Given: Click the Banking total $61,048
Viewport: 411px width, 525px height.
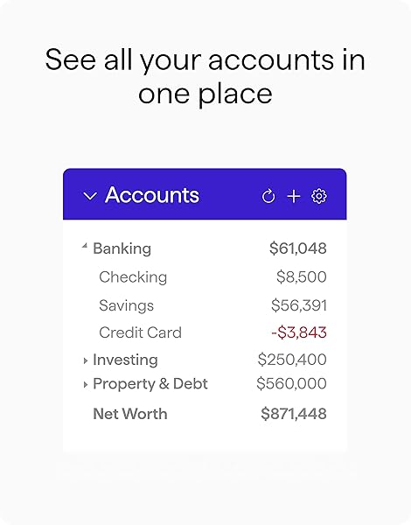Looking at the screenshot, I should click(298, 248).
